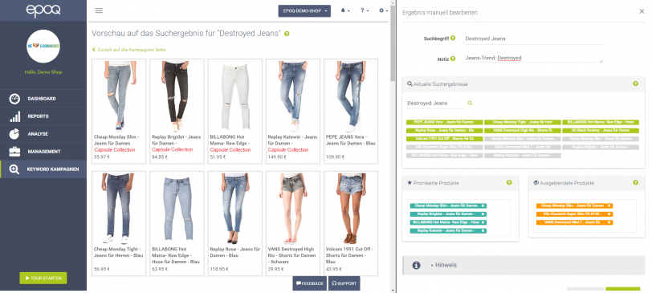This screenshot has height=293, width=652.
Task: Click the gray Replay Brigidot result tag
Action: point(601,147)
